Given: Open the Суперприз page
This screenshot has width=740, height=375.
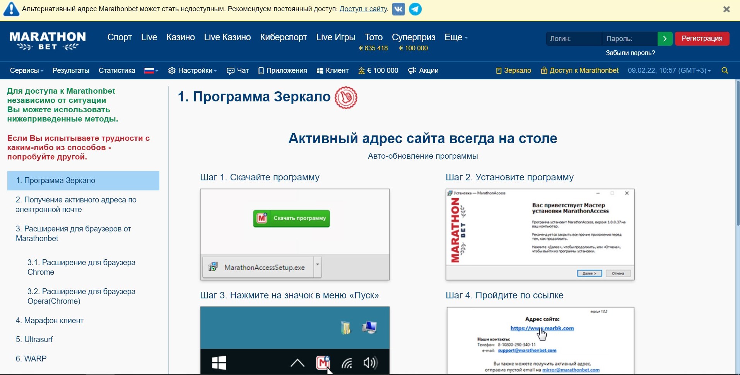Looking at the screenshot, I should (414, 37).
